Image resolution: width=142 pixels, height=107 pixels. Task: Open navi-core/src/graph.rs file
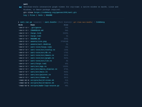tap(42, 58)
